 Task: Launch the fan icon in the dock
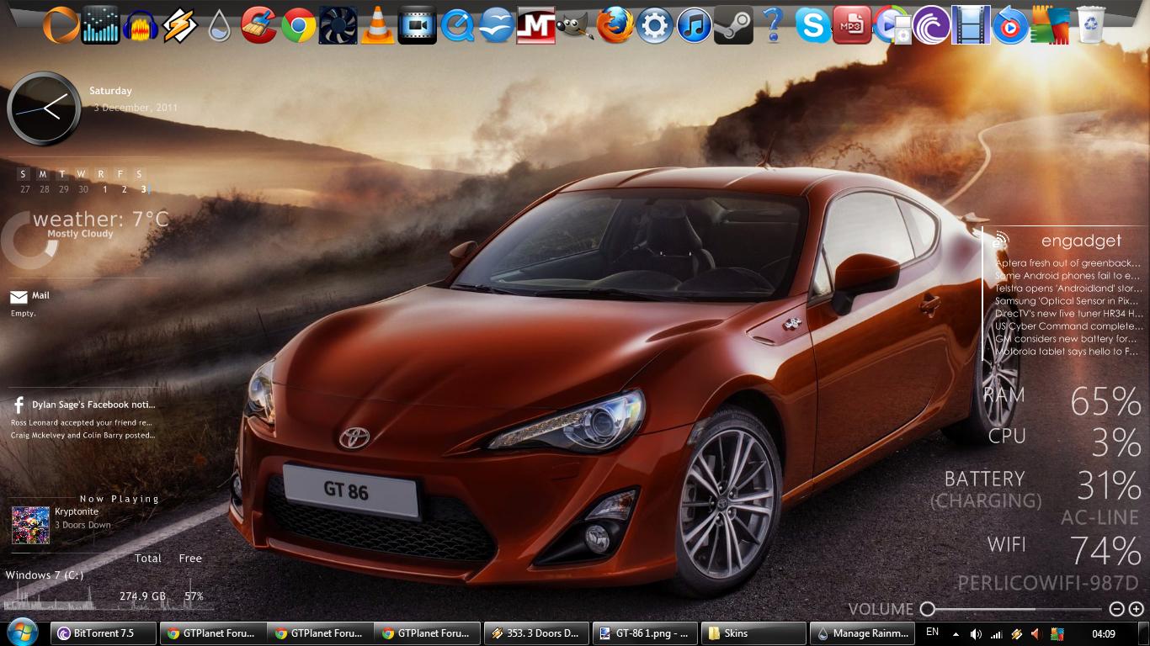[338, 26]
